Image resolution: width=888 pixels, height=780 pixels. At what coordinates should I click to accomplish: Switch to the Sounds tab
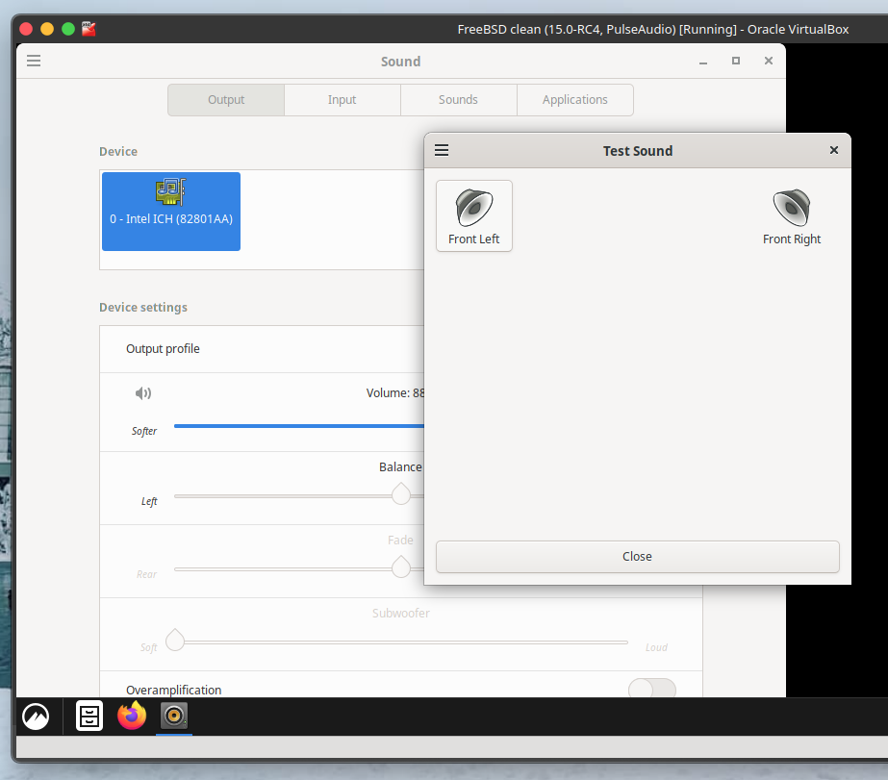point(458,100)
